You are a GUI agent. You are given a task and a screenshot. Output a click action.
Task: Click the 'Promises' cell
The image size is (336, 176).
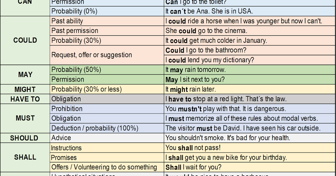pyautogui.click(x=107, y=158)
